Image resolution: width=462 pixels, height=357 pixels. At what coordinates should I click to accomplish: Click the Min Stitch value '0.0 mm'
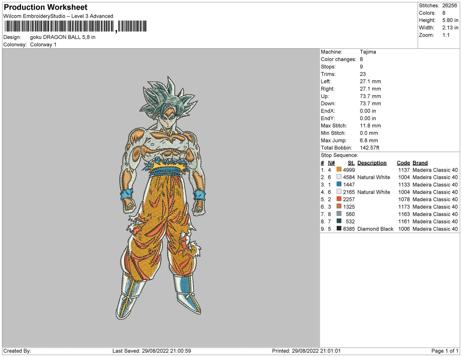tap(369, 133)
